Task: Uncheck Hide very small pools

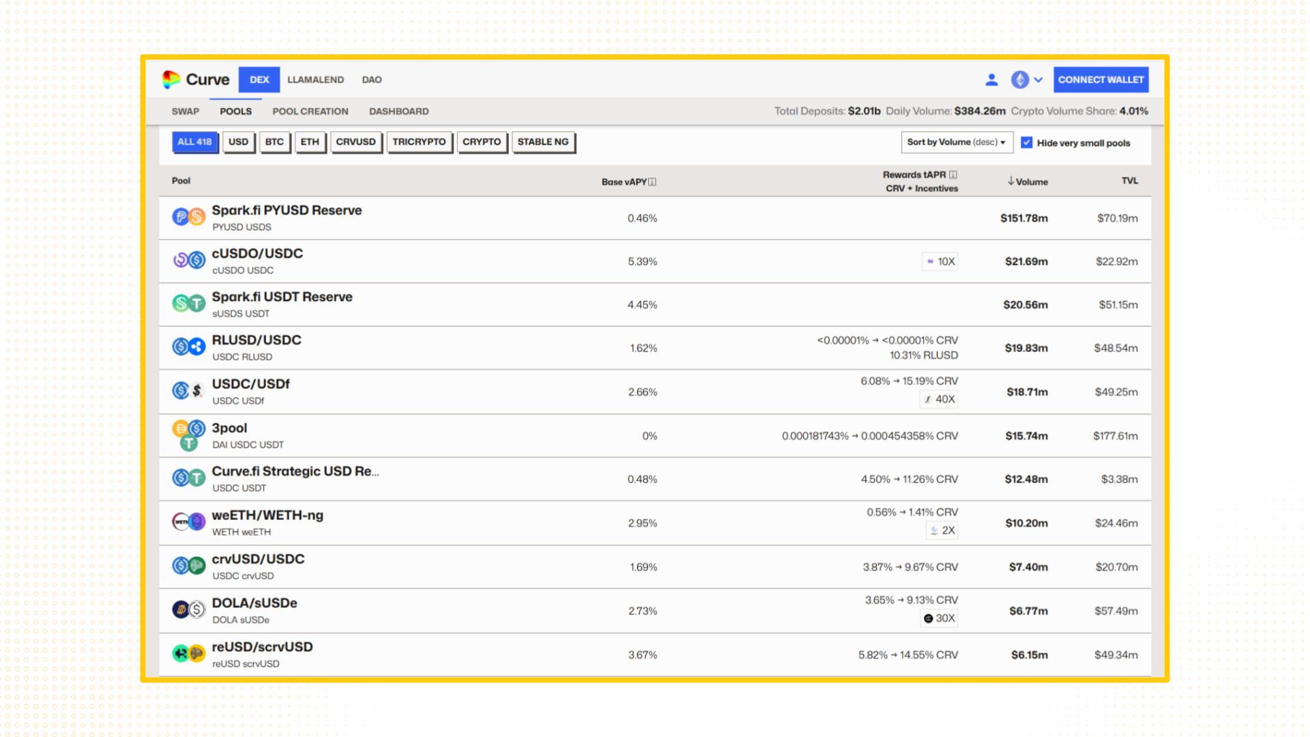Action: point(1026,143)
